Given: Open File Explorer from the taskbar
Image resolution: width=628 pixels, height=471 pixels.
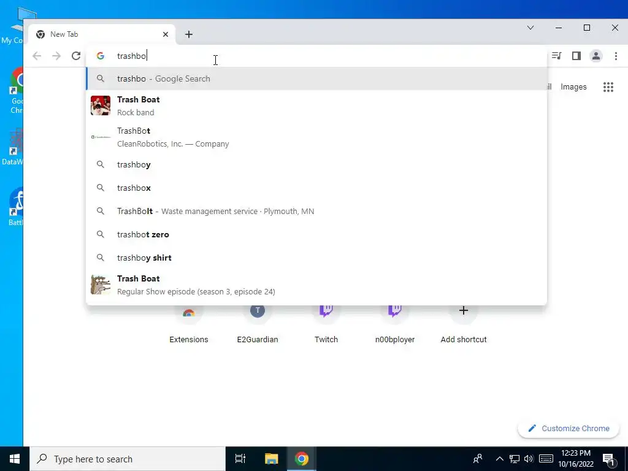Looking at the screenshot, I should (x=271, y=459).
